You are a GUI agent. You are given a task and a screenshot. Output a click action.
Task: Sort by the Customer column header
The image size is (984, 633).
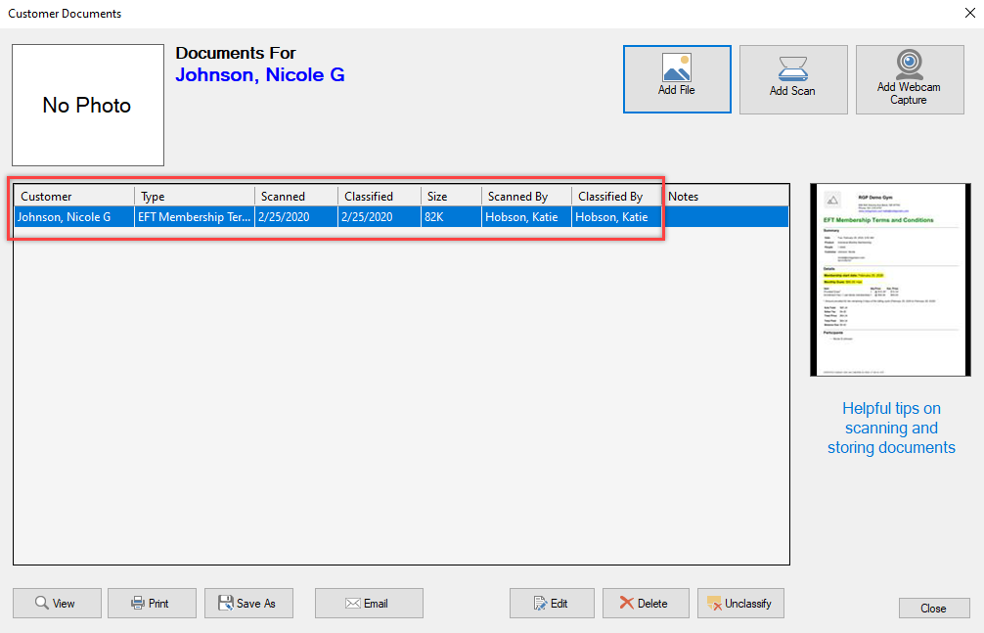coord(74,196)
